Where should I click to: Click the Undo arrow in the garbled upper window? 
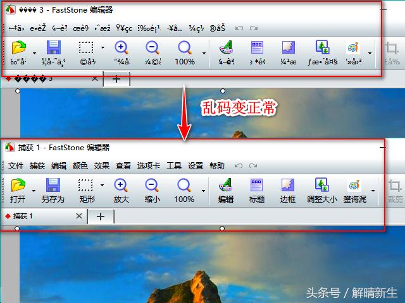tap(239, 28)
